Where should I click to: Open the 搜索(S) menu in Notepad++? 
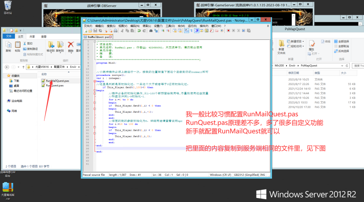(x=111, y=26)
